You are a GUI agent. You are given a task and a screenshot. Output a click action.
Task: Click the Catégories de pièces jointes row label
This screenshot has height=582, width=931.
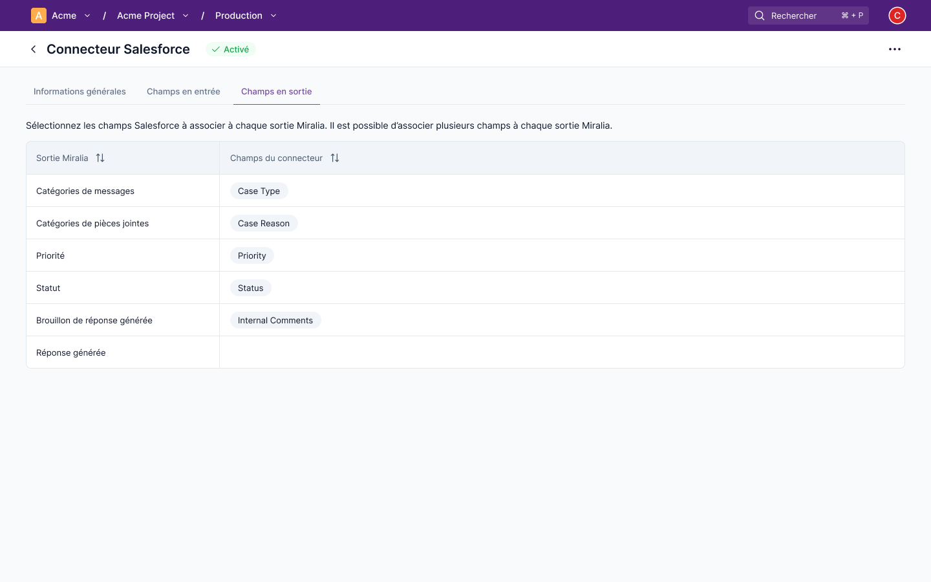[x=92, y=223]
